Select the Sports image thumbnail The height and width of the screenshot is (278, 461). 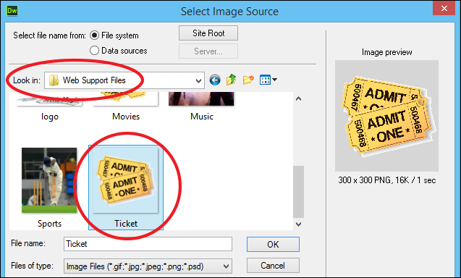(x=49, y=180)
